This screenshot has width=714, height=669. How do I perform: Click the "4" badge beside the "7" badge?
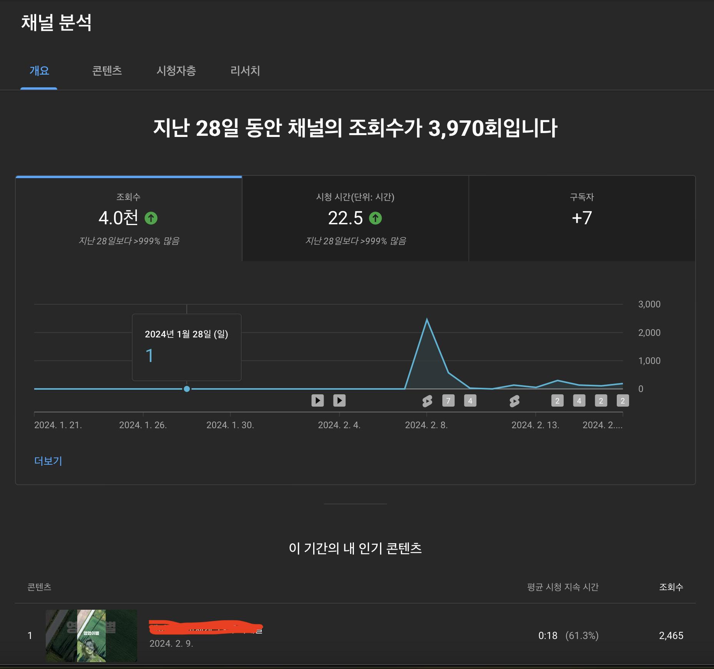470,401
